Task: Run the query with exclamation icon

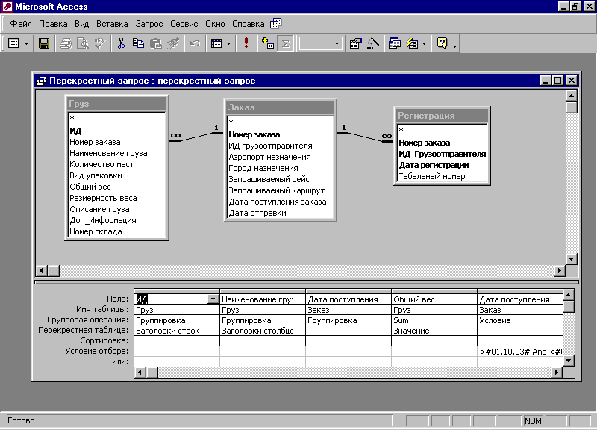Action: pyautogui.click(x=246, y=43)
